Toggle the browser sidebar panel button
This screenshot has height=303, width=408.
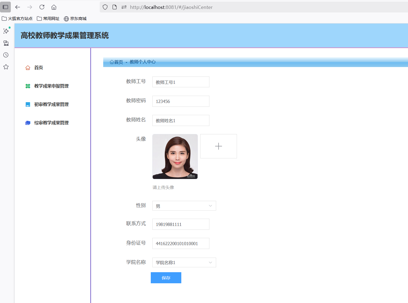[5, 7]
